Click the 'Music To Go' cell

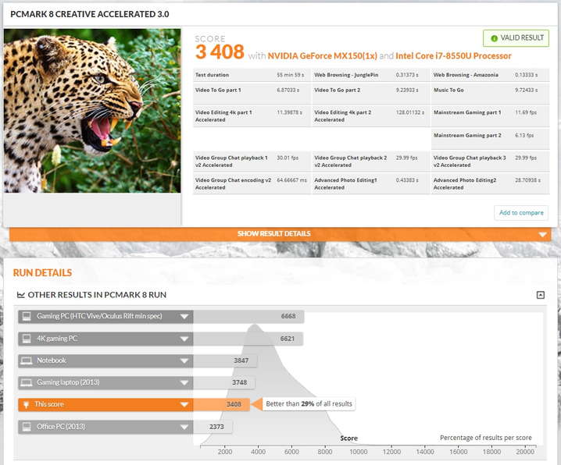pos(490,94)
